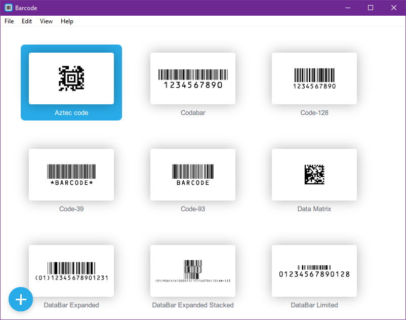Viewport: 406px width, 320px height.
Task: Select the Aztec code barcode thumbnail
Action: (71, 78)
